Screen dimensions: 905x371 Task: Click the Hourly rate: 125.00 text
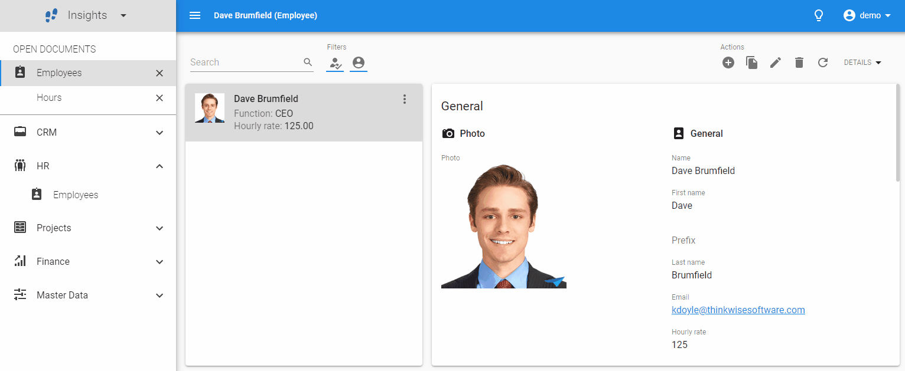point(274,126)
